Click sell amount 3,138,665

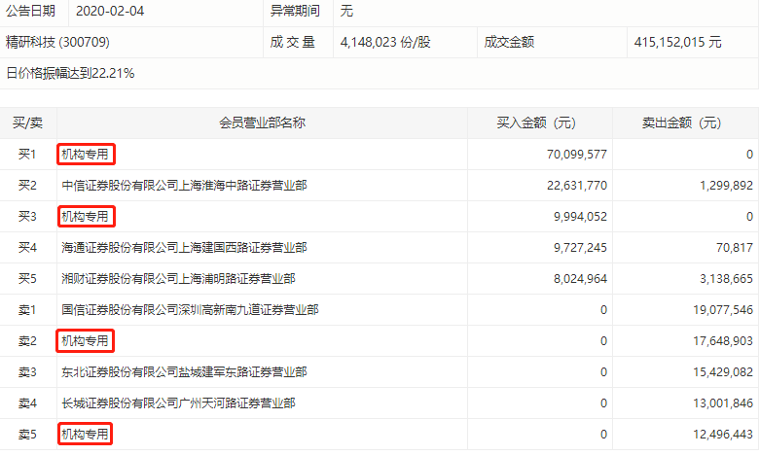pos(726,279)
